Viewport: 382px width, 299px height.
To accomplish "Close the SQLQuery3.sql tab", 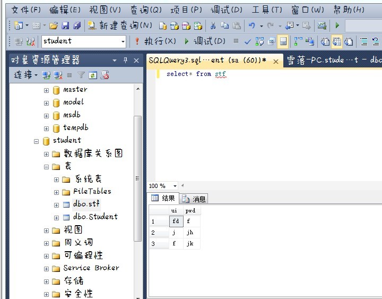I will [276, 62].
